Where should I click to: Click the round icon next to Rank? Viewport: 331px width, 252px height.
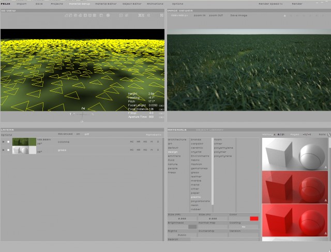329,134
